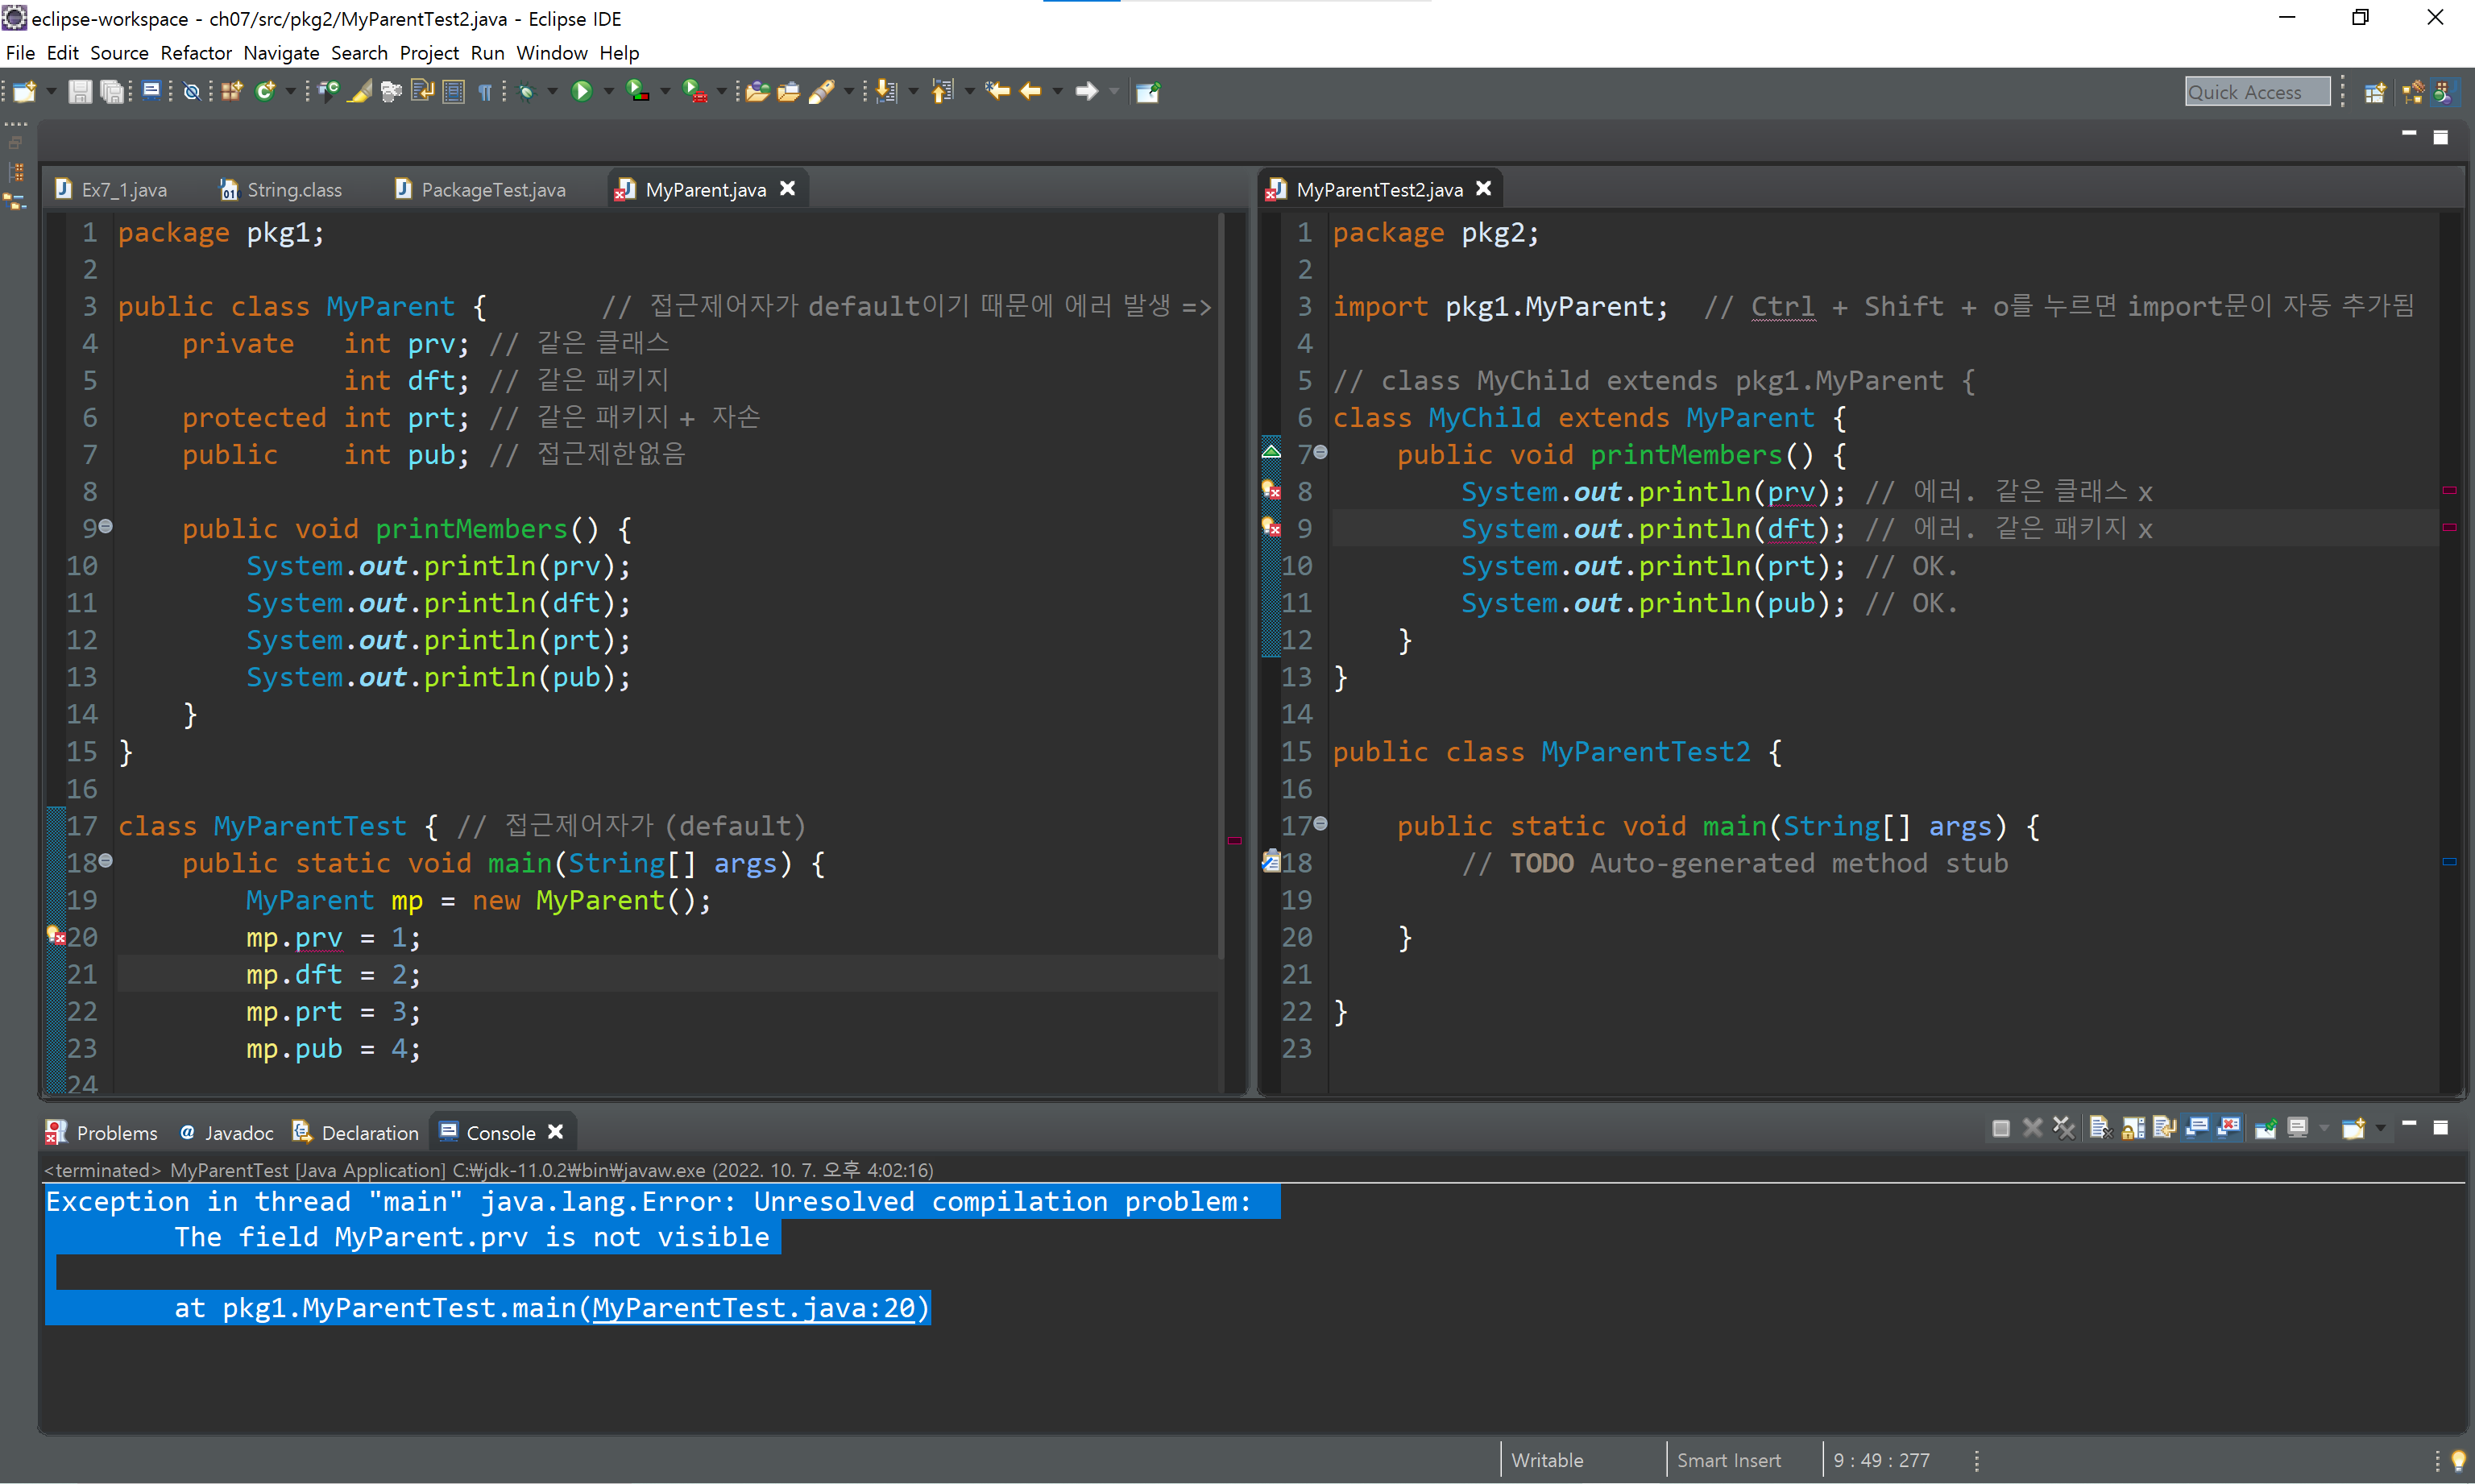This screenshot has height=1484, width=2475.
Task: Click the Run (green play) button
Action: (581, 92)
